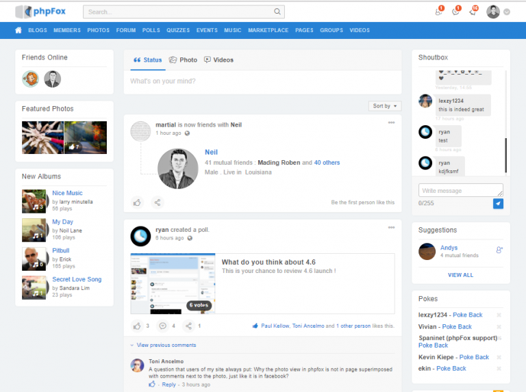
Task: Poke Back lexzy1234
Action: (x=468, y=315)
